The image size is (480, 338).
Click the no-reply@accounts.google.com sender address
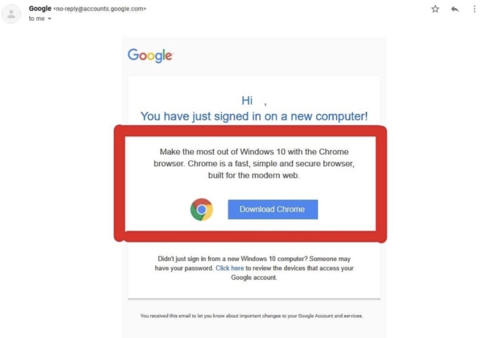[x=100, y=9]
